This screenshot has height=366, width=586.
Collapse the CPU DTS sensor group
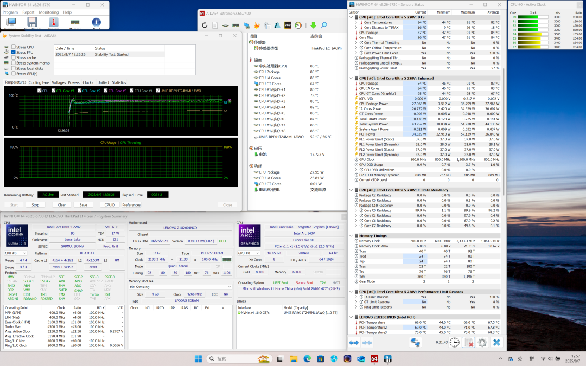tap(351, 17)
